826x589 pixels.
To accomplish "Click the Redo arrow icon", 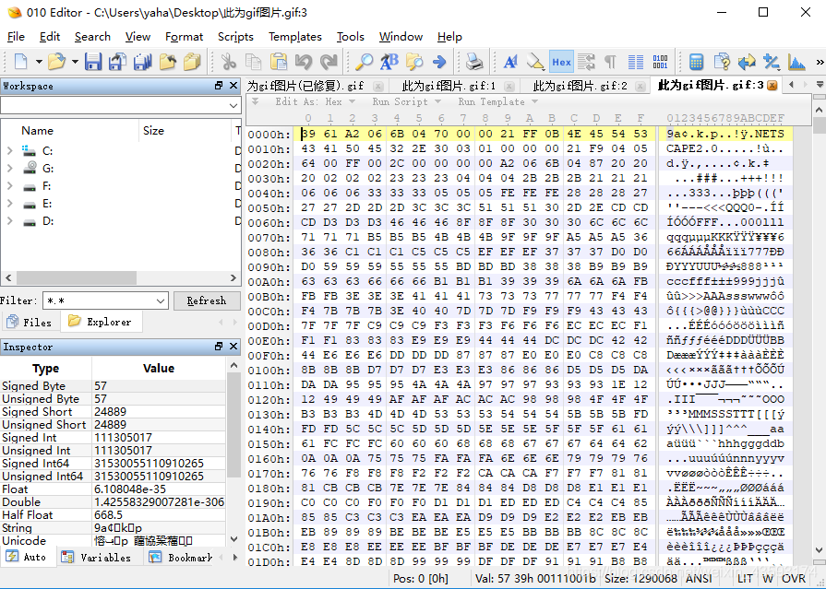I will [x=329, y=62].
